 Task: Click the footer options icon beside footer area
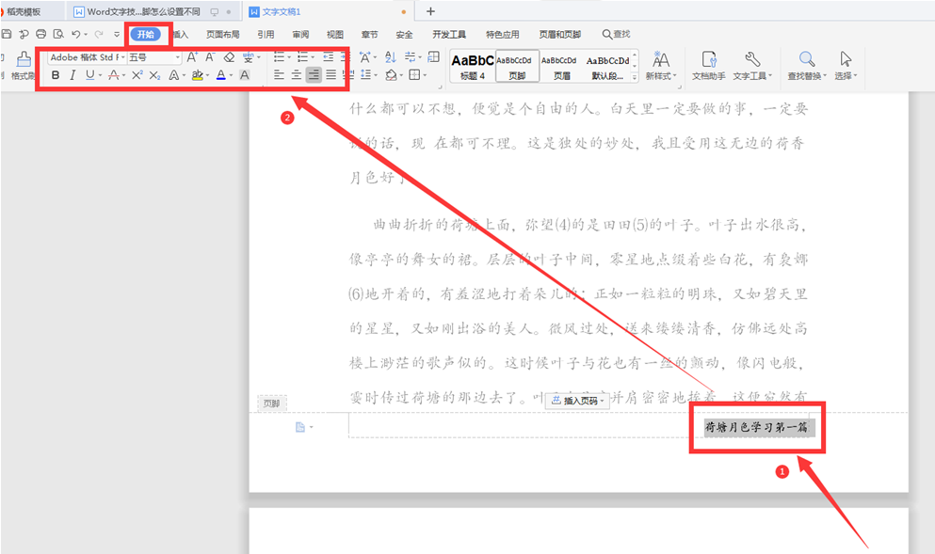coord(300,427)
